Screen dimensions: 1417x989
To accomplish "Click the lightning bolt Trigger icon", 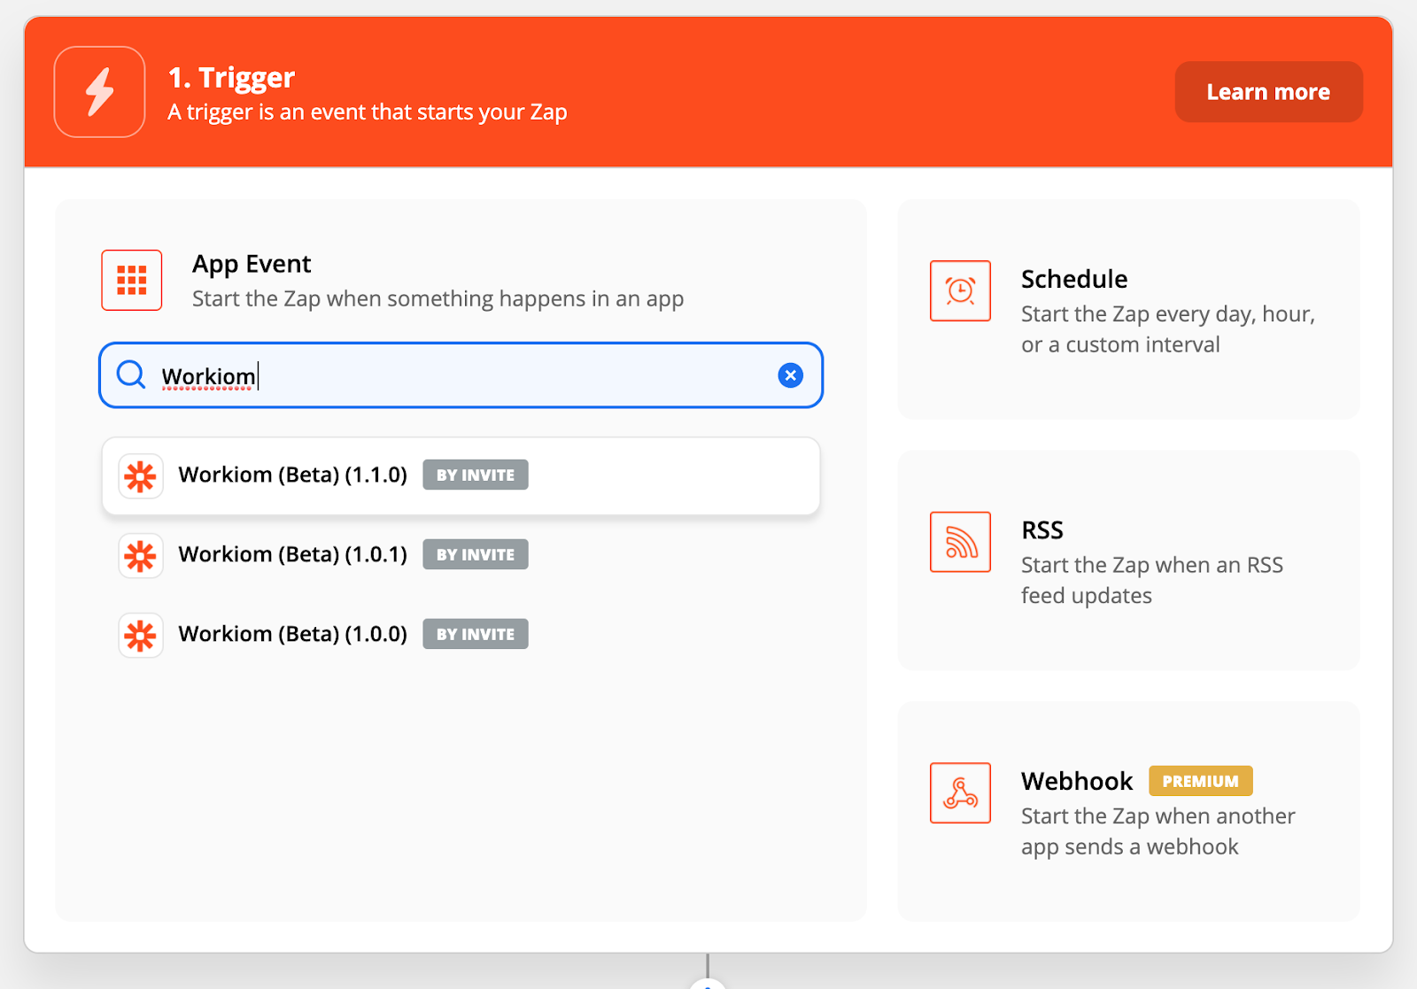I will pos(98,91).
